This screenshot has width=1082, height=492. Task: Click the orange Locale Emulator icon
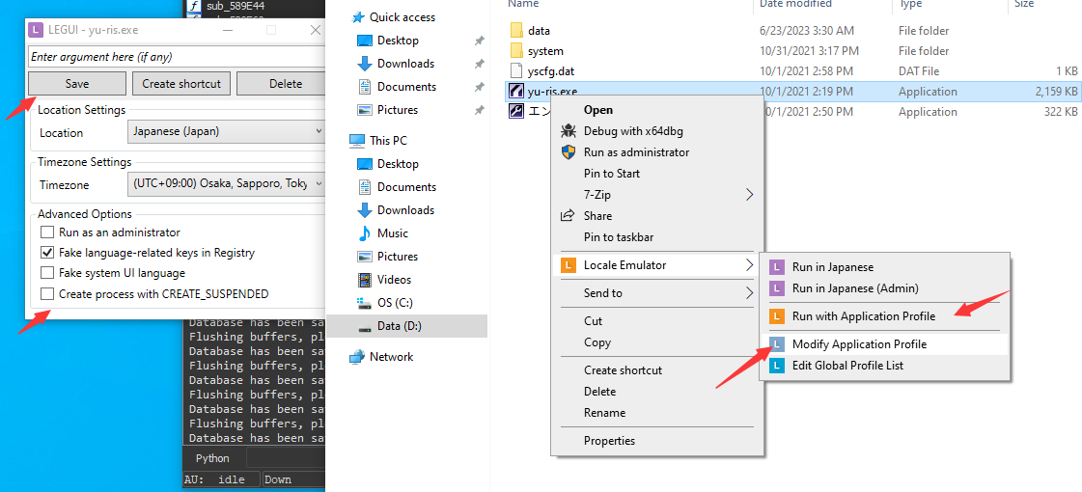click(x=569, y=265)
